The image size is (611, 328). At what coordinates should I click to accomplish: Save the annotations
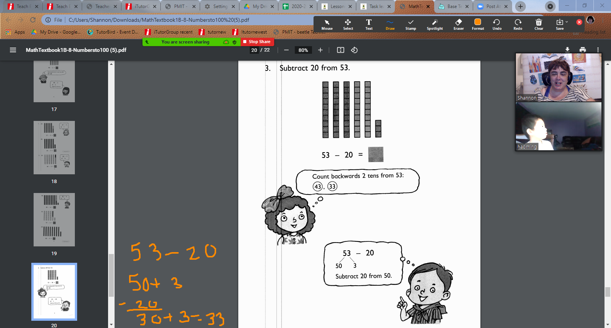559,24
